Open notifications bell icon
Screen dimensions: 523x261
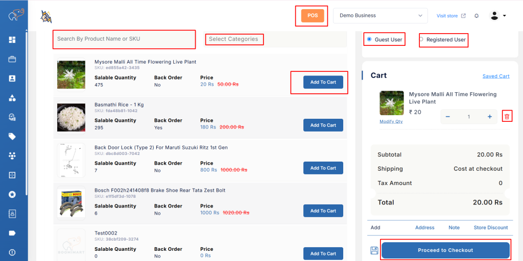pyautogui.click(x=477, y=16)
